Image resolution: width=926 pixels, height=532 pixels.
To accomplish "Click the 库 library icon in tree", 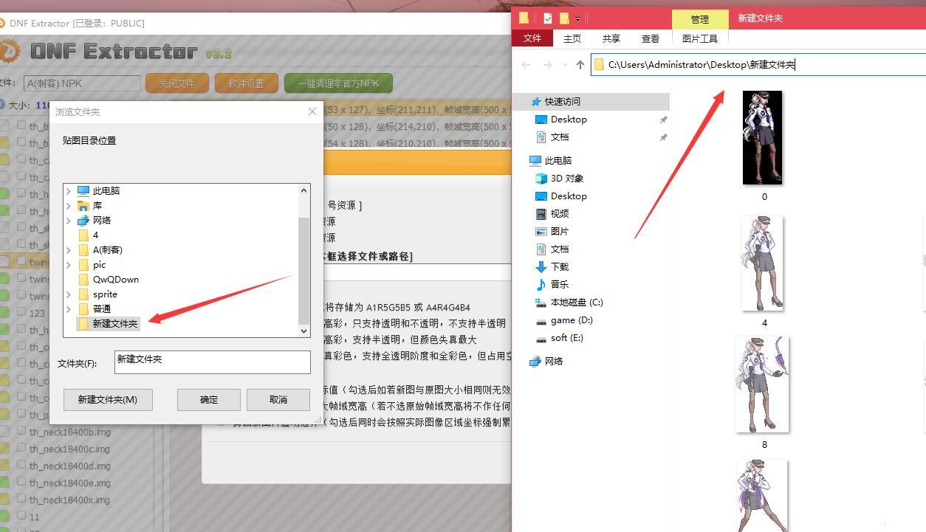I will coord(83,206).
